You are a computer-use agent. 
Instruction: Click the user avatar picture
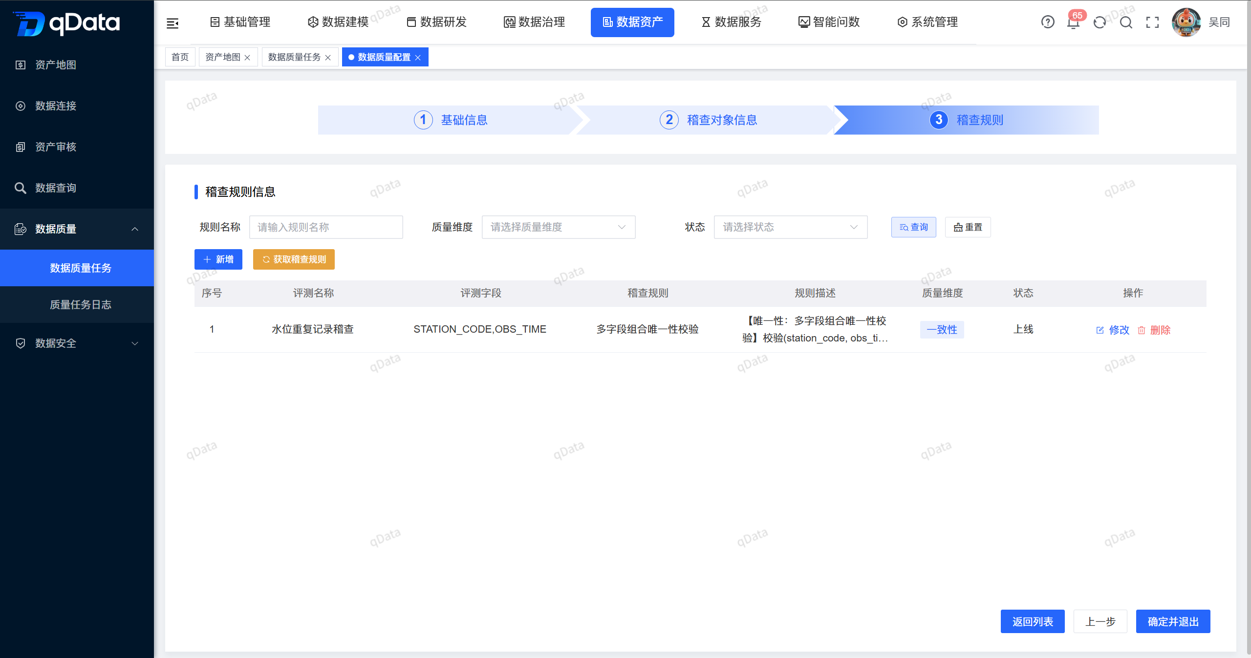1186,22
